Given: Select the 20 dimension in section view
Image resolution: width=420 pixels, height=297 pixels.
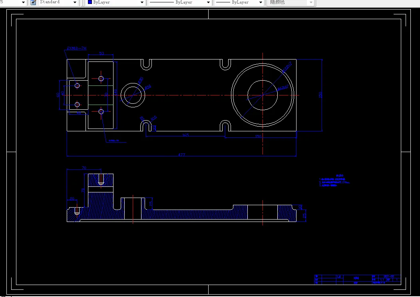Looking at the screenshot, I should tap(72, 198).
